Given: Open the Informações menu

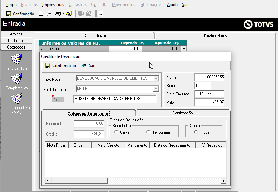Looking at the screenshot, I should [151, 5].
